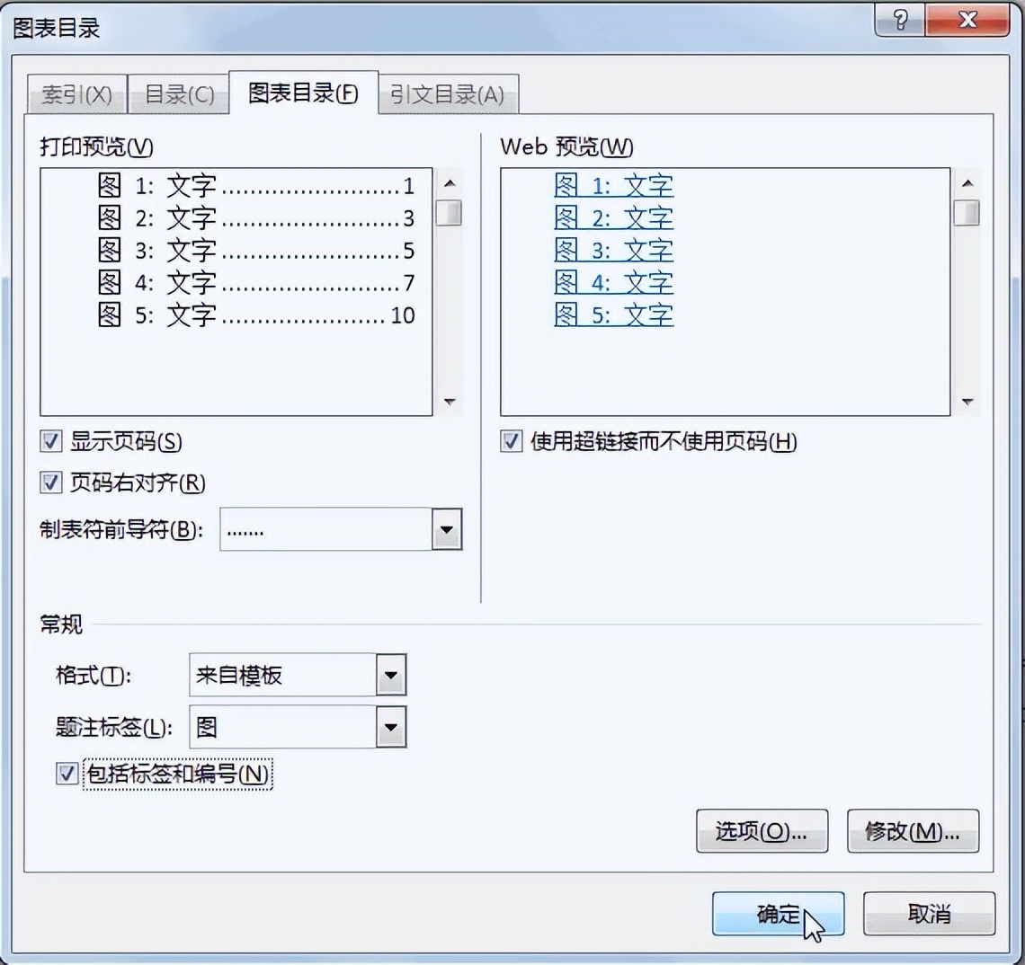1025x965 pixels.
Task: Open the 格式 dropdown showing 来自模板
Action: click(x=391, y=675)
